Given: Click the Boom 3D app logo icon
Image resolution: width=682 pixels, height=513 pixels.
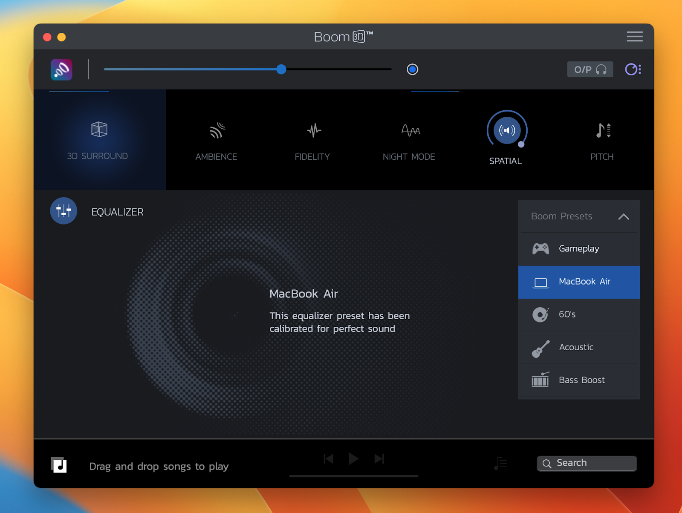Looking at the screenshot, I should click(x=61, y=69).
